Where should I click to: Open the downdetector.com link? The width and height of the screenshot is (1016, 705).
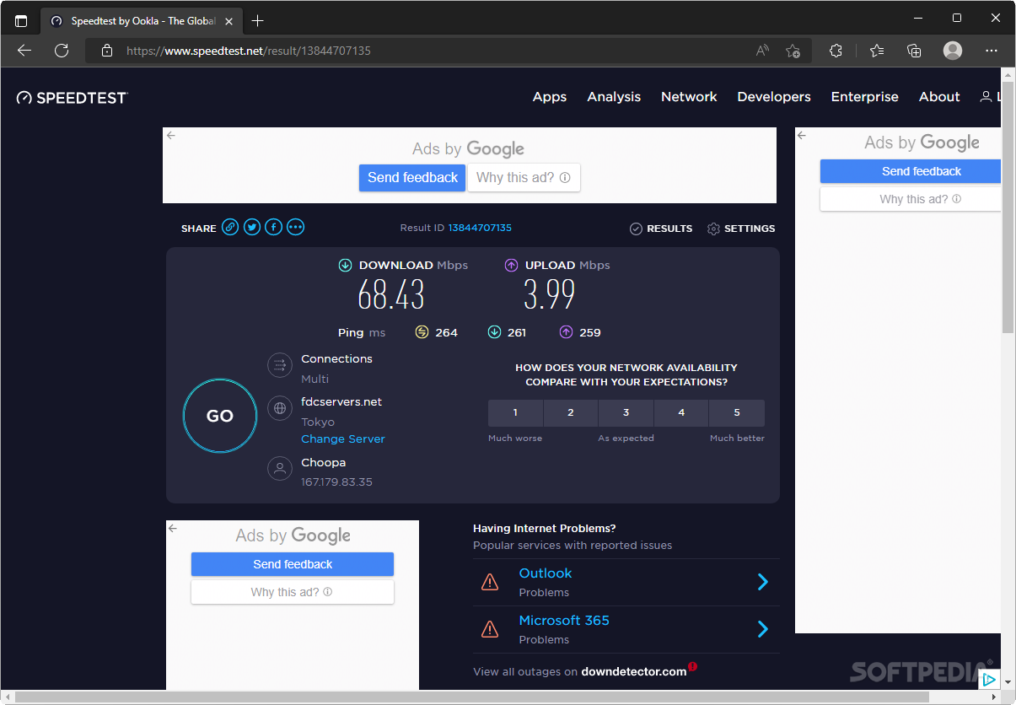[634, 671]
